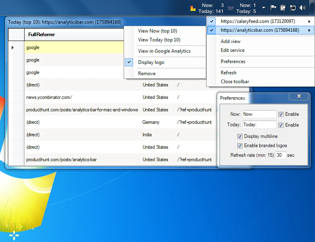Viewport: 315px width, 242px height.
Task: Select producthunt.com/posts/analytics-bar-for-mac-and-windows cell
Action: [82, 110]
